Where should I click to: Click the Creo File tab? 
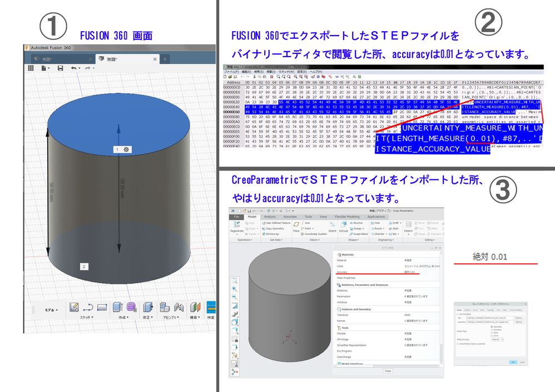[236, 217]
